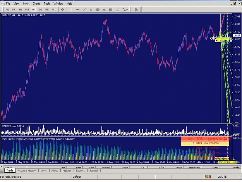Select the trendline drawing tool
The height and width of the screenshot is (182, 242).
click(x=84, y=10)
